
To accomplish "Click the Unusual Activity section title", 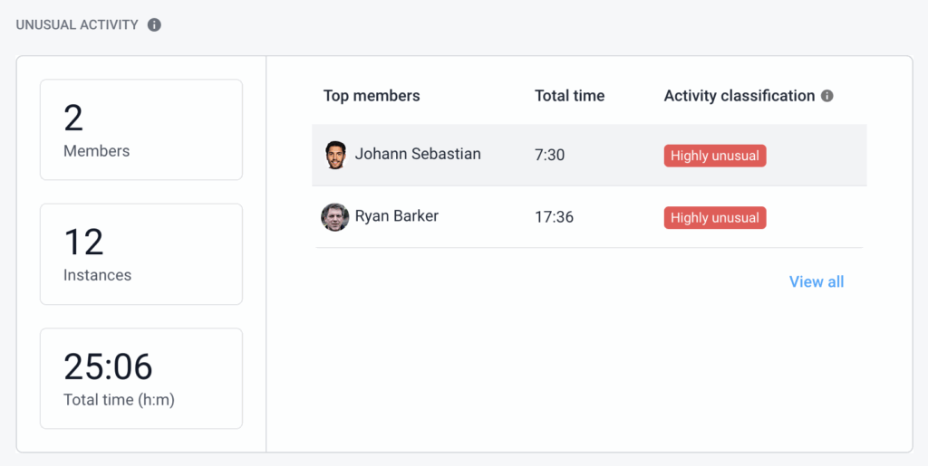I will coord(77,24).
